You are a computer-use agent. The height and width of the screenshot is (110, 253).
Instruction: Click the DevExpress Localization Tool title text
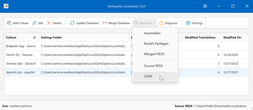tap(126, 6)
